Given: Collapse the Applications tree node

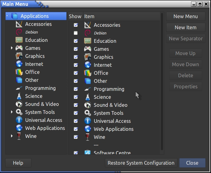Looking at the screenshot, I should click(x=7, y=16).
